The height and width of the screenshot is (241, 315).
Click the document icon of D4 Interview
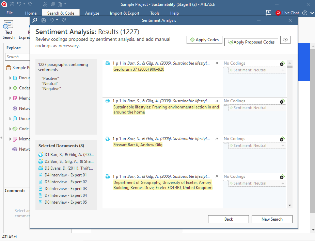click(41, 175)
